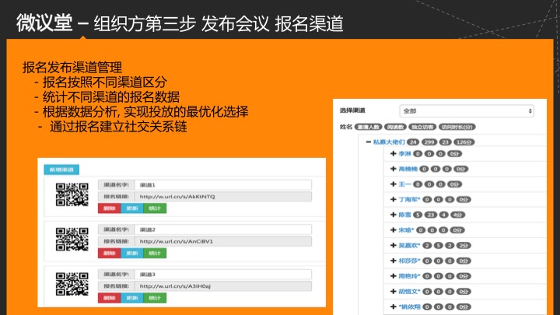Select the 胡惜文 name link

408,291
